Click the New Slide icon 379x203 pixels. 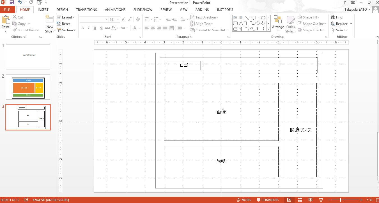[x=50, y=20]
